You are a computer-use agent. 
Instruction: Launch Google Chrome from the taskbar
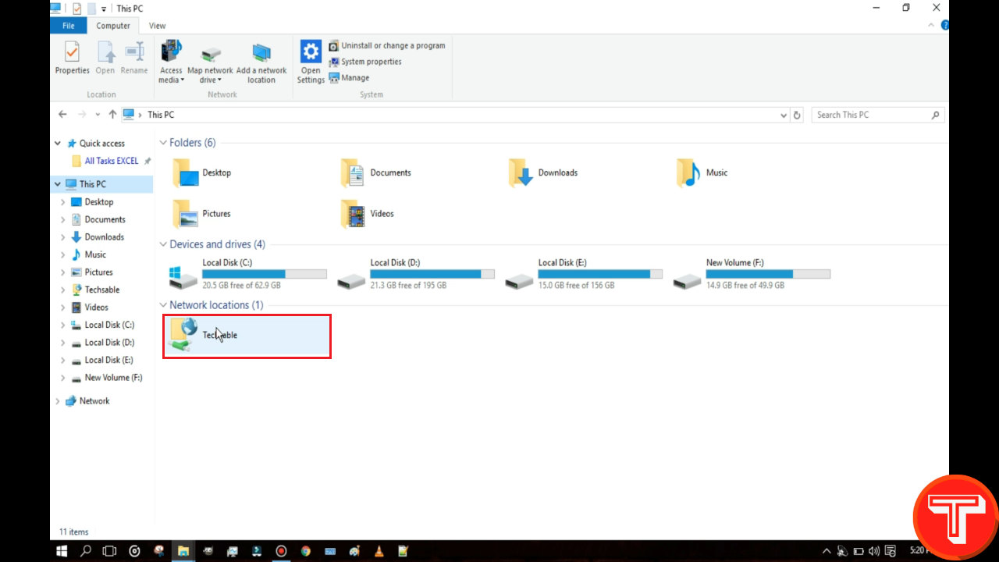click(x=305, y=551)
